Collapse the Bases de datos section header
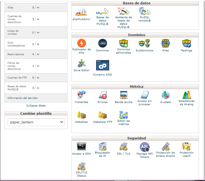Screen dimensions: 205x181 click(136, 3)
